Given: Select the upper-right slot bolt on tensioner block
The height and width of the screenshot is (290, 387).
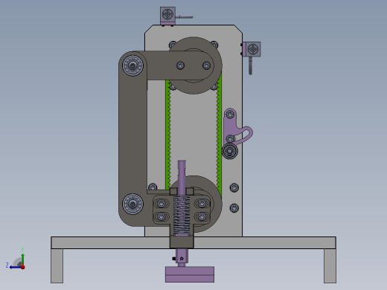Looking at the screenshot, I should pyautogui.click(x=202, y=204).
